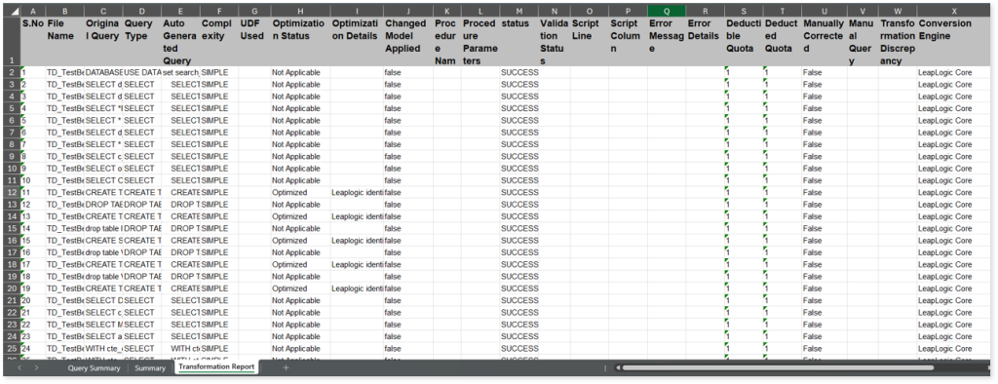Screen dimensions: 998x384
Task: Click the 'Optimization Status' header cell
Action: [x=300, y=41]
